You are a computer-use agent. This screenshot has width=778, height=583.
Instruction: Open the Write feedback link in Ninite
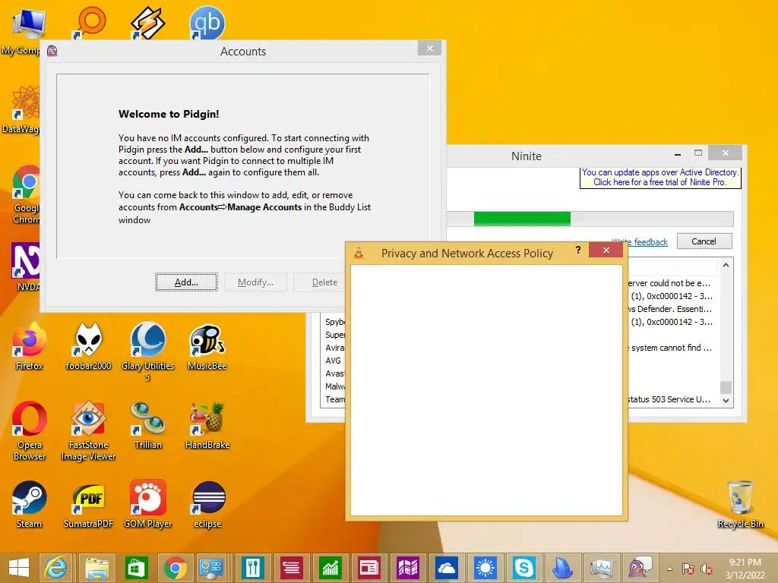(640, 242)
